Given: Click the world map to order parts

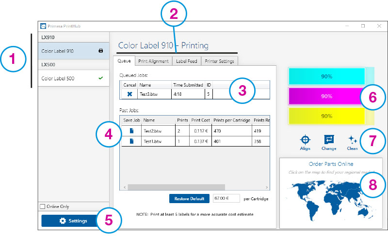Looking at the screenshot, I should pos(331,200).
